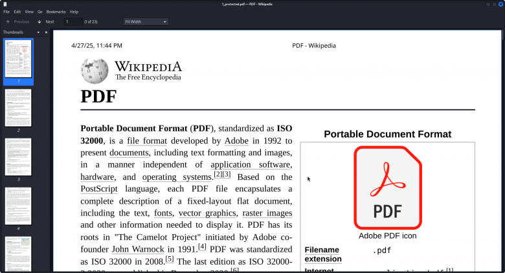Select page 5 thumbnail
Viewport: 505px width, 273px height.
[x=18, y=254]
